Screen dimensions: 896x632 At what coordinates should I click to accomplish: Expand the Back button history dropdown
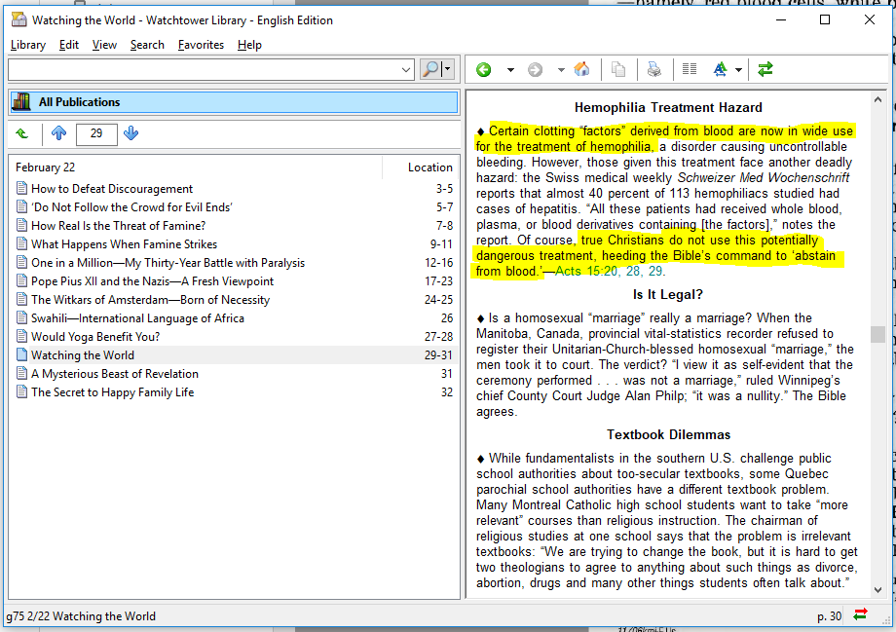(509, 69)
